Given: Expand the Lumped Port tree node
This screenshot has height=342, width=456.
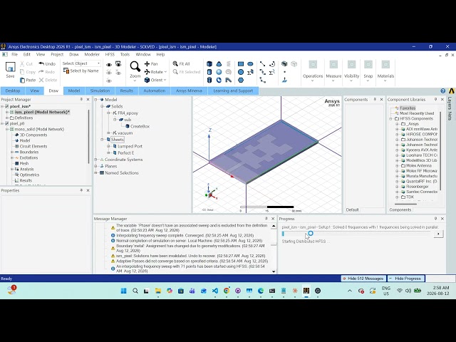Looking at the screenshot, I should coord(108,146).
